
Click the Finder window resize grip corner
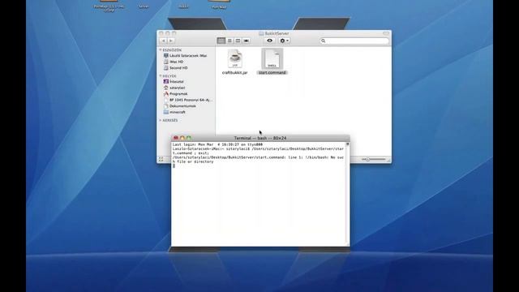389,161
